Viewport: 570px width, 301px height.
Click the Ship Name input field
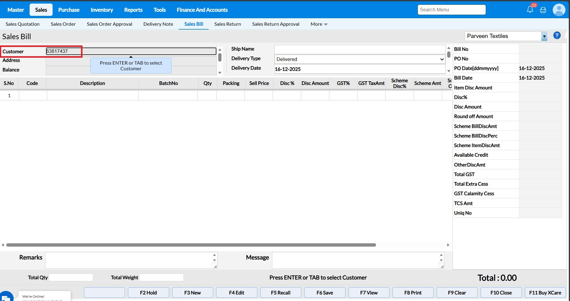(360, 49)
